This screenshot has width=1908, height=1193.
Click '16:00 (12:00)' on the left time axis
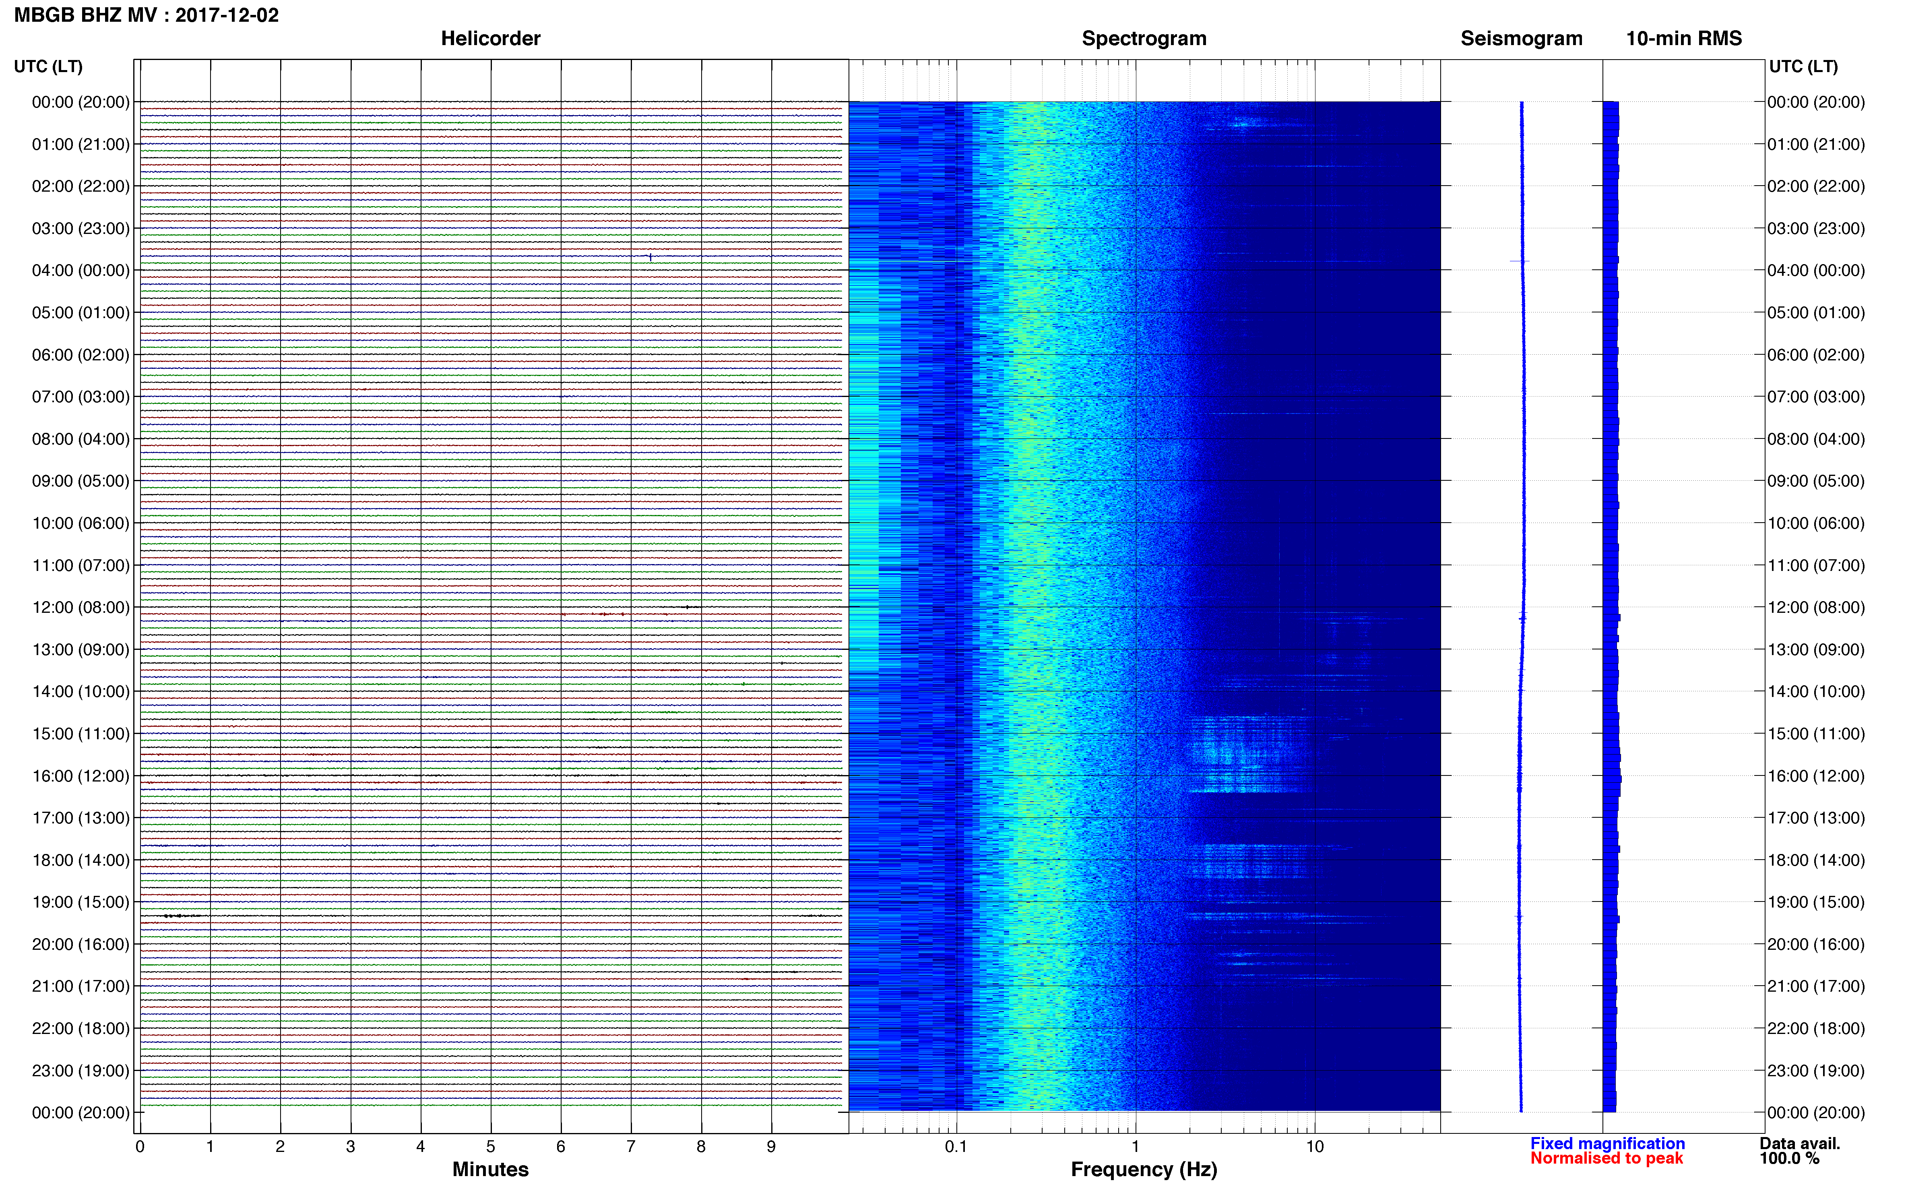pos(81,775)
